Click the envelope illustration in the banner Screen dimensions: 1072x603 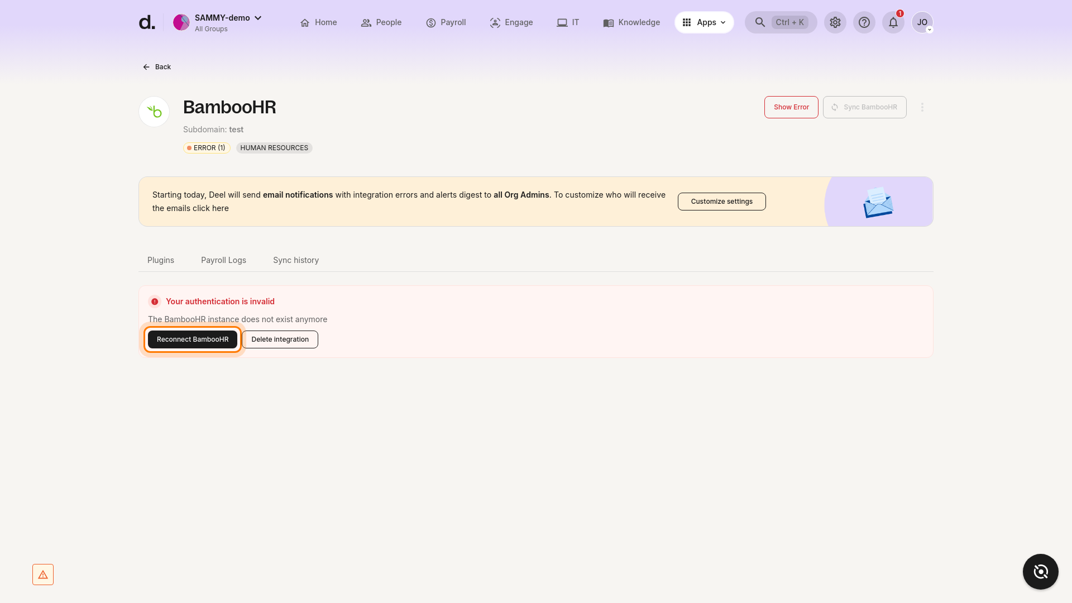878,202
